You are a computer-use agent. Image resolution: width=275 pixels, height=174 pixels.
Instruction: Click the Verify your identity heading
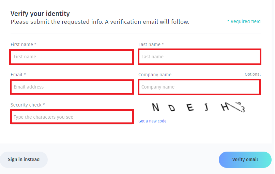click(40, 14)
